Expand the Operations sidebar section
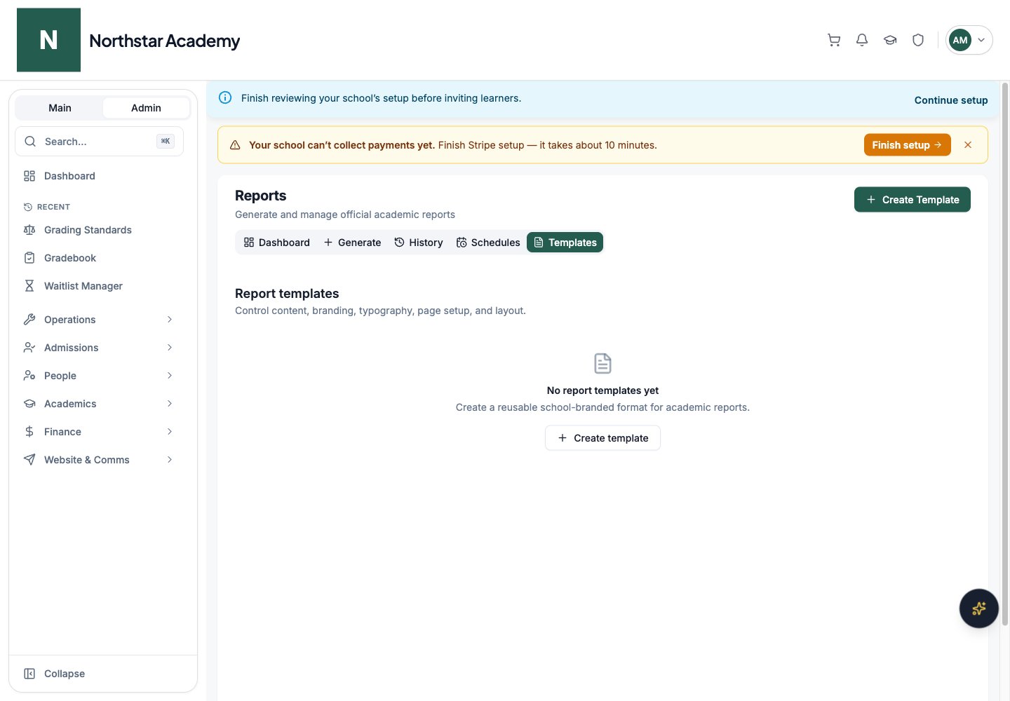The height and width of the screenshot is (701, 1010). (x=98, y=320)
